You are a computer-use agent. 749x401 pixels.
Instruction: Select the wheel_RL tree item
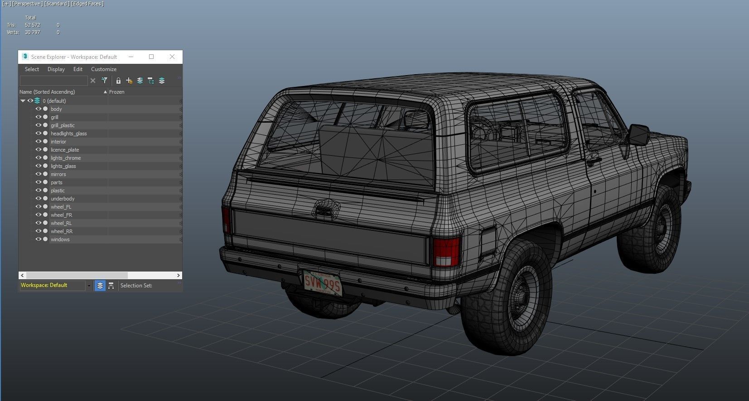[x=61, y=223]
